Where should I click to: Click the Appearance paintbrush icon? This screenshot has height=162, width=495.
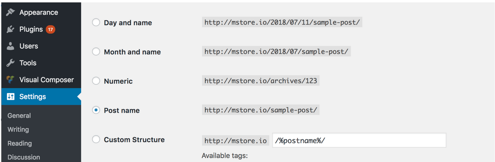click(11, 12)
